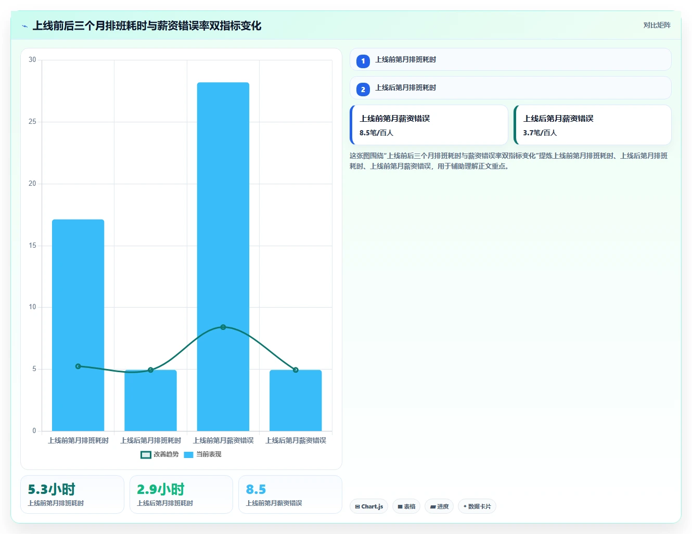Toggle the 当前表现 legend entry
This screenshot has height=534, width=692.
click(203, 454)
